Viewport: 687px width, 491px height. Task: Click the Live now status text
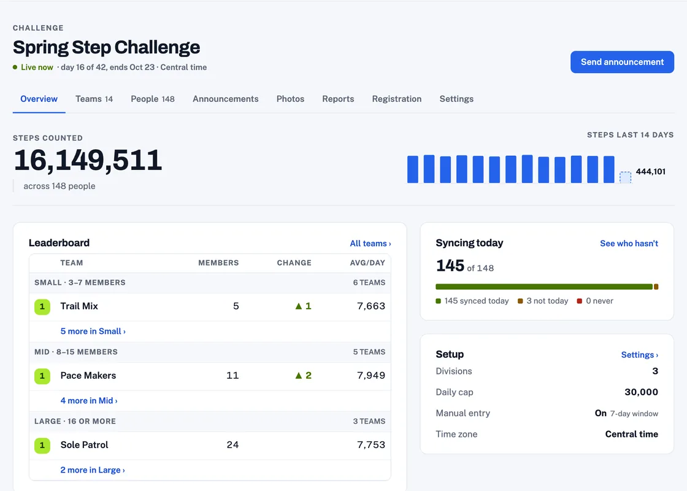[37, 67]
